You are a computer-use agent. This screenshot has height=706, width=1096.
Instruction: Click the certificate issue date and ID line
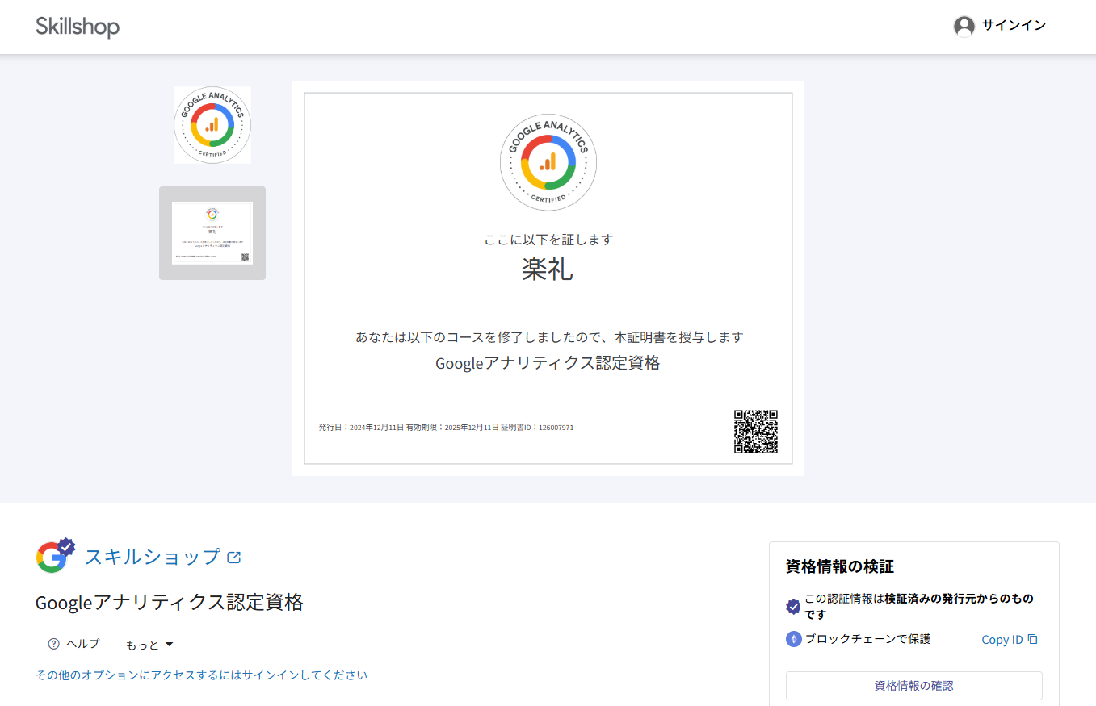(x=446, y=428)
